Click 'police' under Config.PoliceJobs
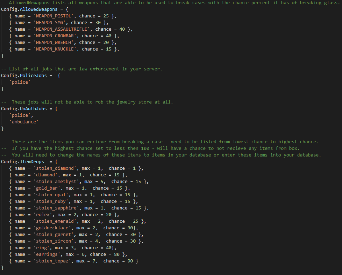The width and height of the screenshot is (342, 275). 20,82
